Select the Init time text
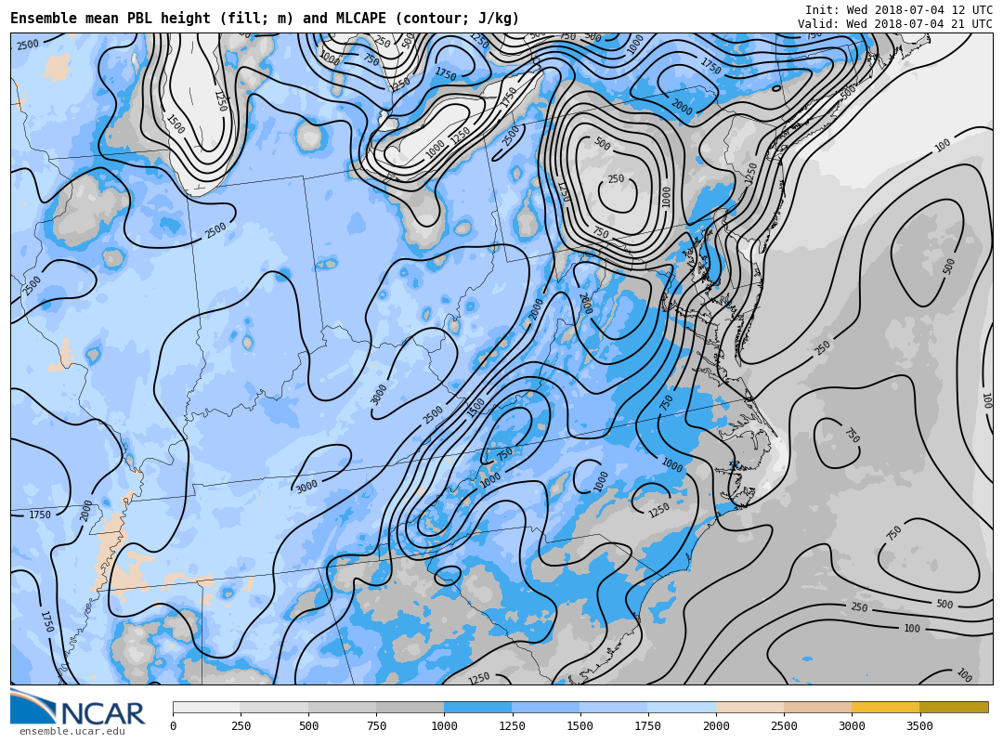 [x=898, y=10]
